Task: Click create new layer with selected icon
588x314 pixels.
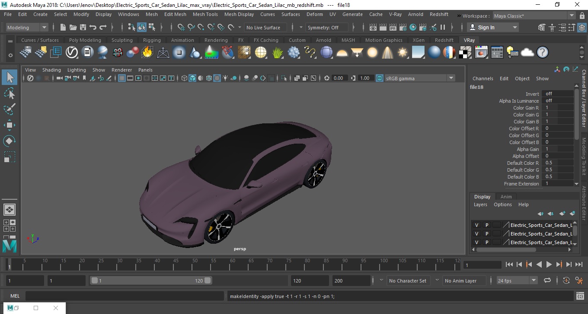Action: pyautogui.click(x=572, y=214)
